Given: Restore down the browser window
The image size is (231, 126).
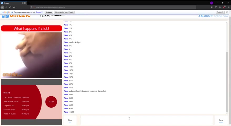Looking at the screenshot, I should coord(223,3).
